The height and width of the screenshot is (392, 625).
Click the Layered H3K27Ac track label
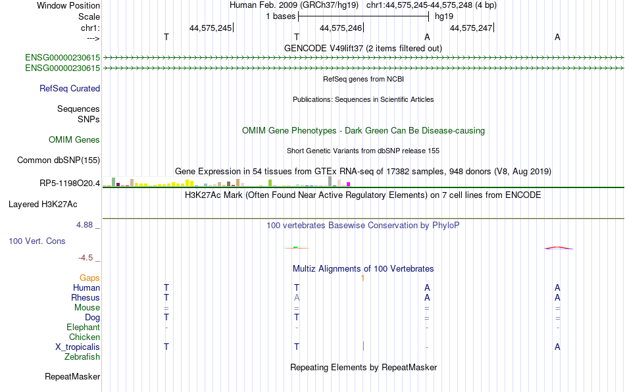43,205
